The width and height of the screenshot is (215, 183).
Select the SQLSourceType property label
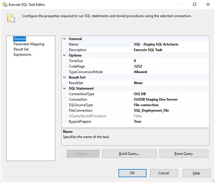coord(81,105)
